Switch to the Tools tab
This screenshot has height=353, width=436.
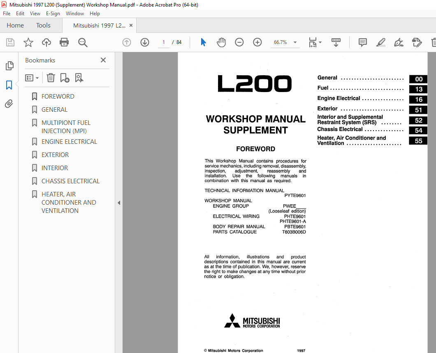43,25
